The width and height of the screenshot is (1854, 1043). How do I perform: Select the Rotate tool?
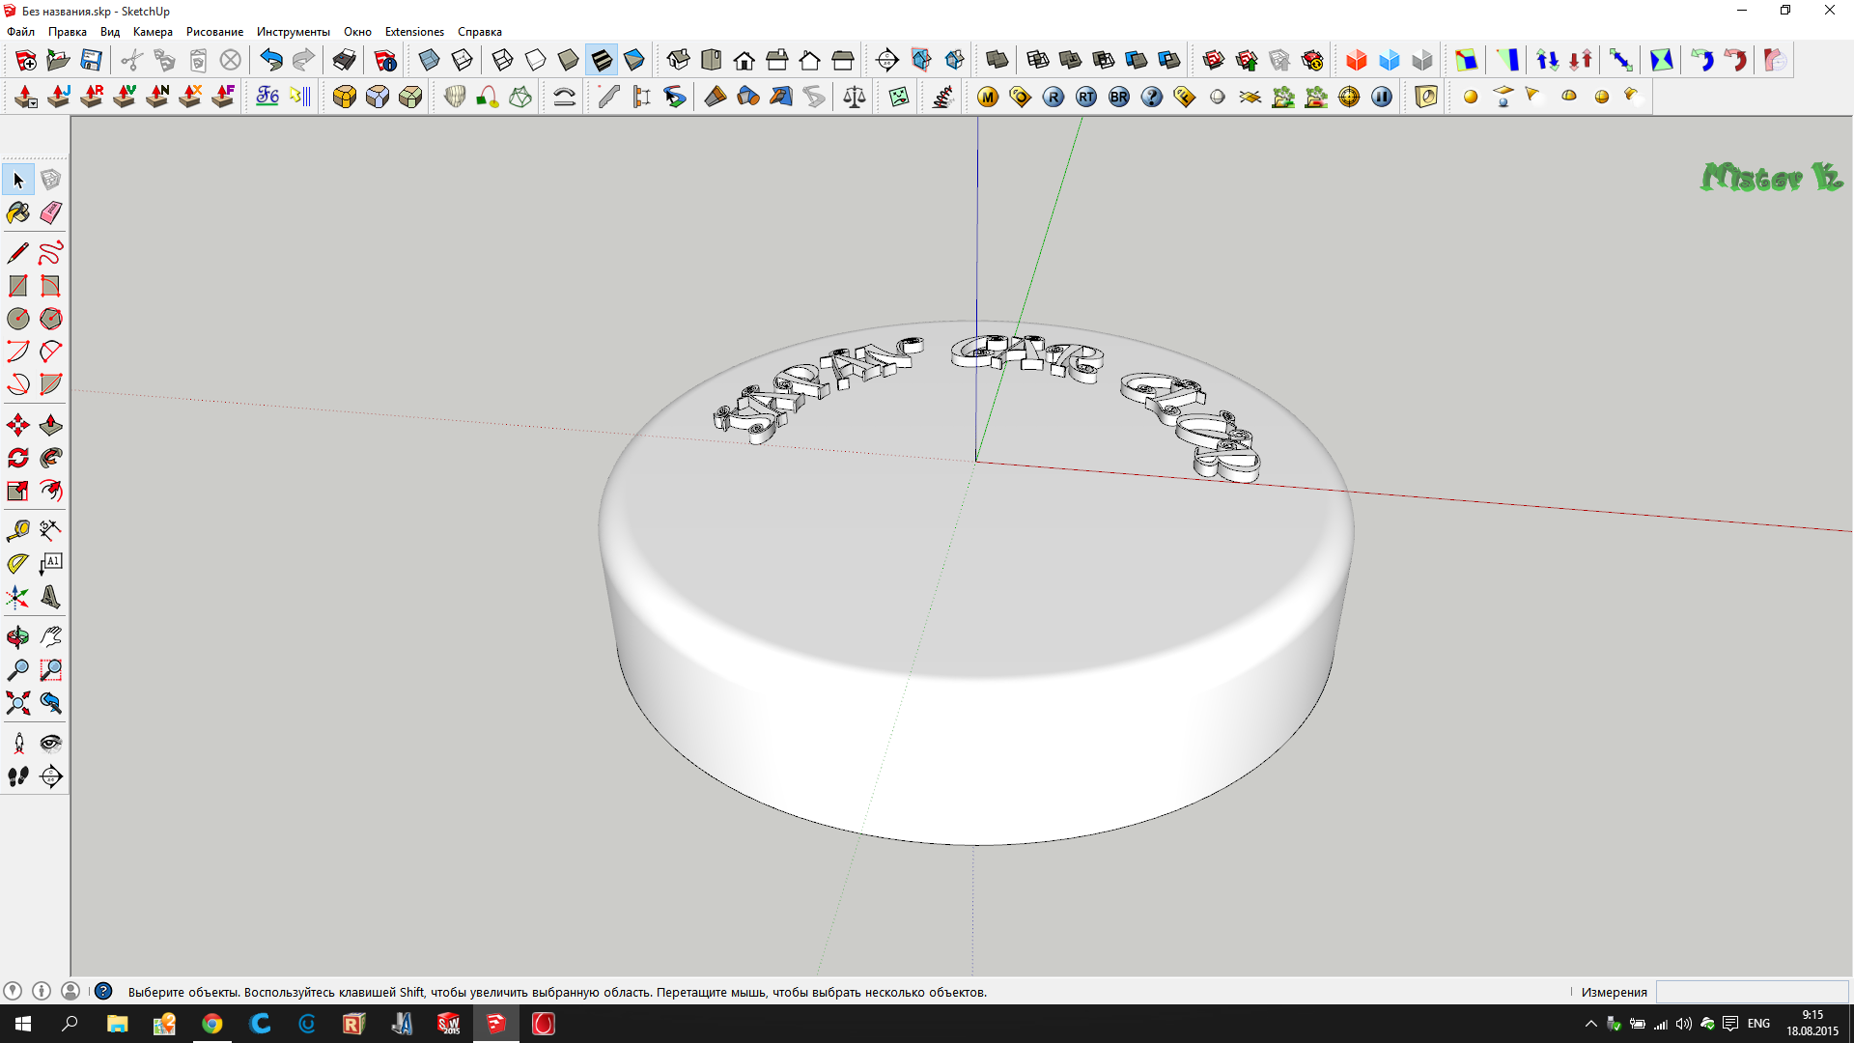pos(18,459)
